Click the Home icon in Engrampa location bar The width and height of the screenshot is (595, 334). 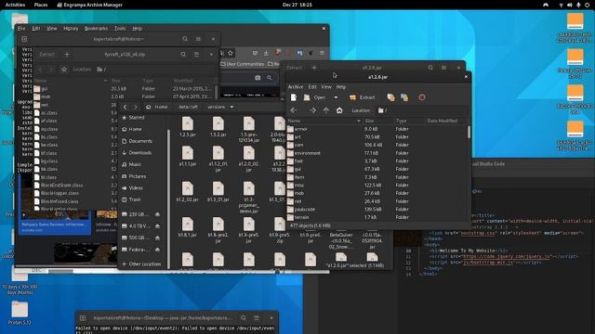pyautogui.click(x=339, y=110)
